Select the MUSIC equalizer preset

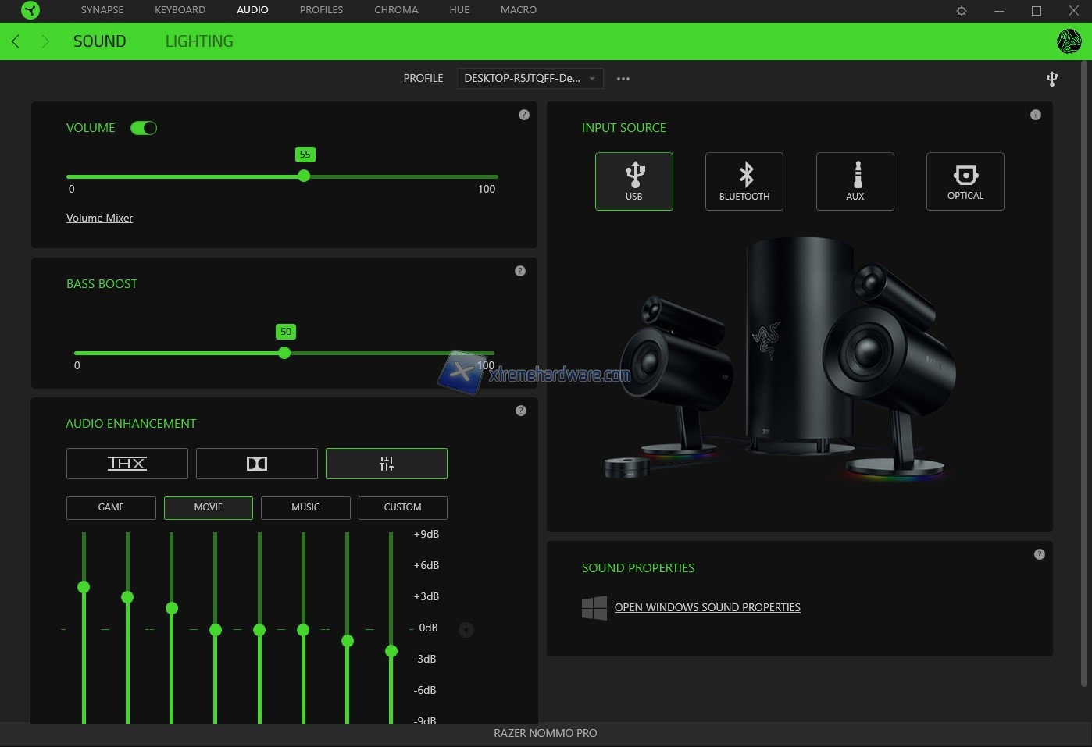[305, 507]
